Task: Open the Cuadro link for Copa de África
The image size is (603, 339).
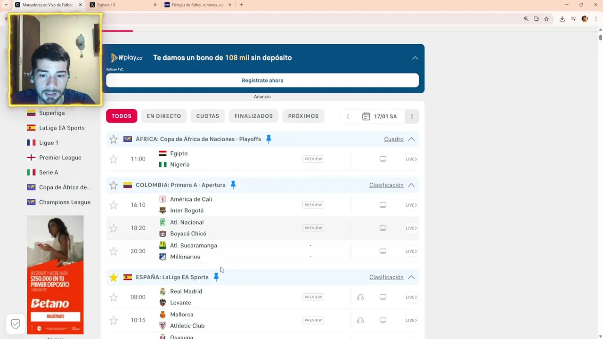Action: (394, 139)
